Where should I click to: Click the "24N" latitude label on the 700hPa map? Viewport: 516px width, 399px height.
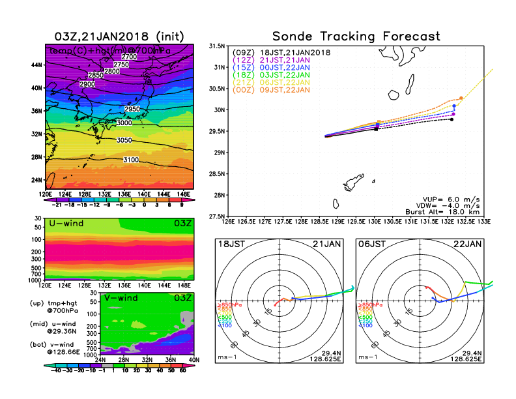(36, 180)
